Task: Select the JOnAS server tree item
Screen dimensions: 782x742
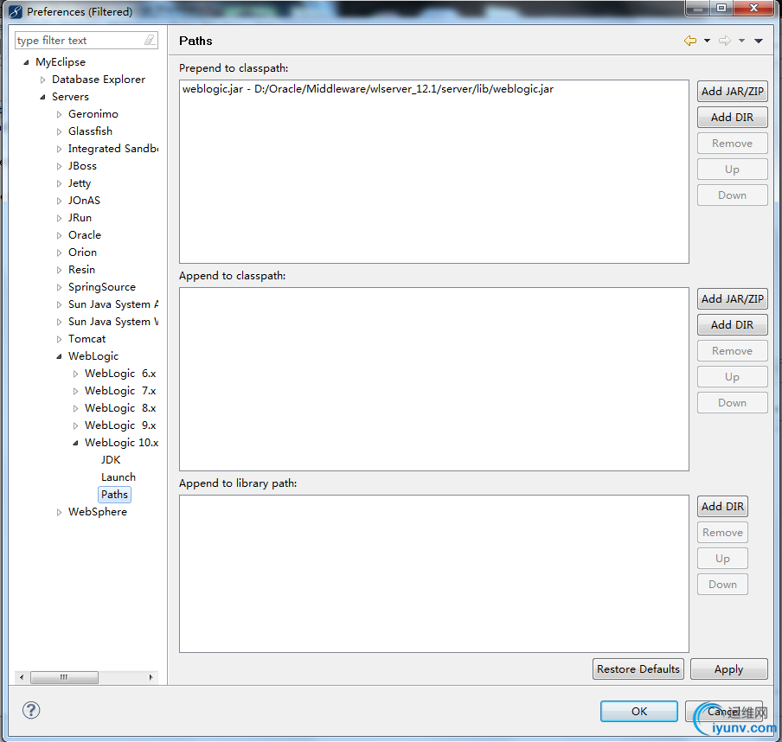Action: pos(84,201)
